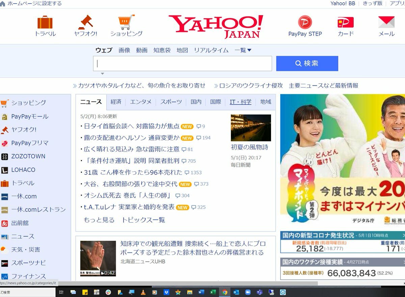This screenshot has height=297, width=405.
Task: Open the LOHACO sidebar icon
Action: click(4, 170)
